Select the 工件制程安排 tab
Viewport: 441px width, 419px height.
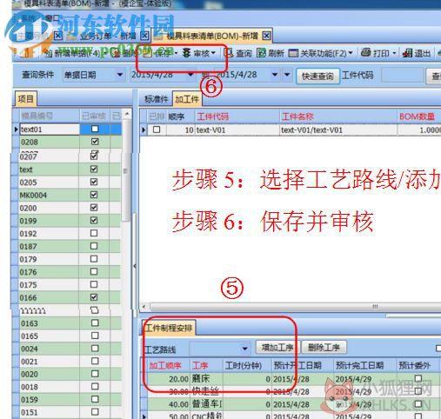point(169,328)
